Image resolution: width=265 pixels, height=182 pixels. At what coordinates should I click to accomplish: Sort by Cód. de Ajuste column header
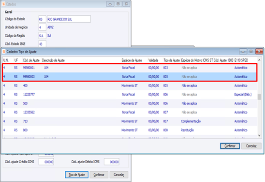coord(31,60)
